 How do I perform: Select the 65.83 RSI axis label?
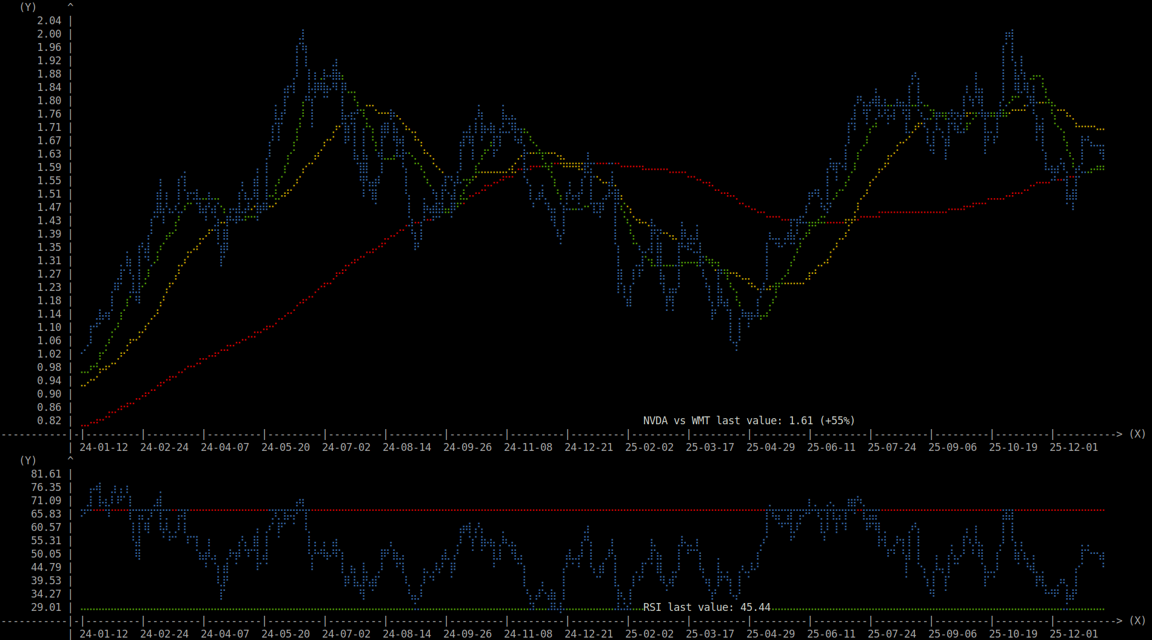[x=46, y=514]
